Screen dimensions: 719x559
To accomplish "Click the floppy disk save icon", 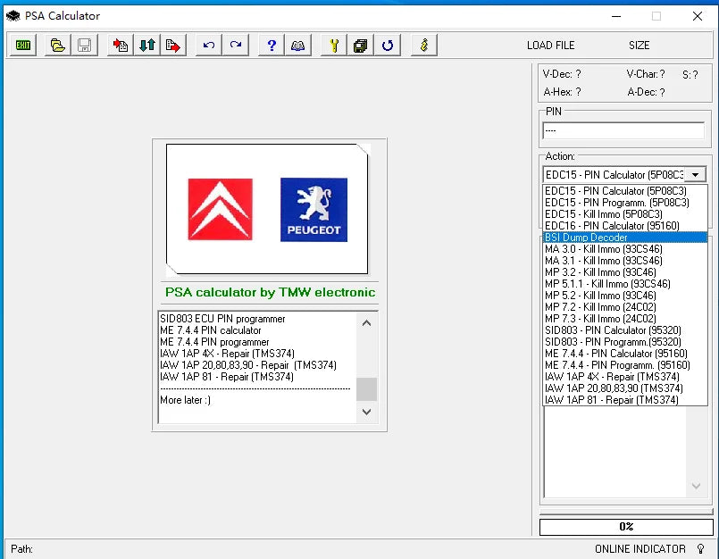I will (x=84, y=45).
